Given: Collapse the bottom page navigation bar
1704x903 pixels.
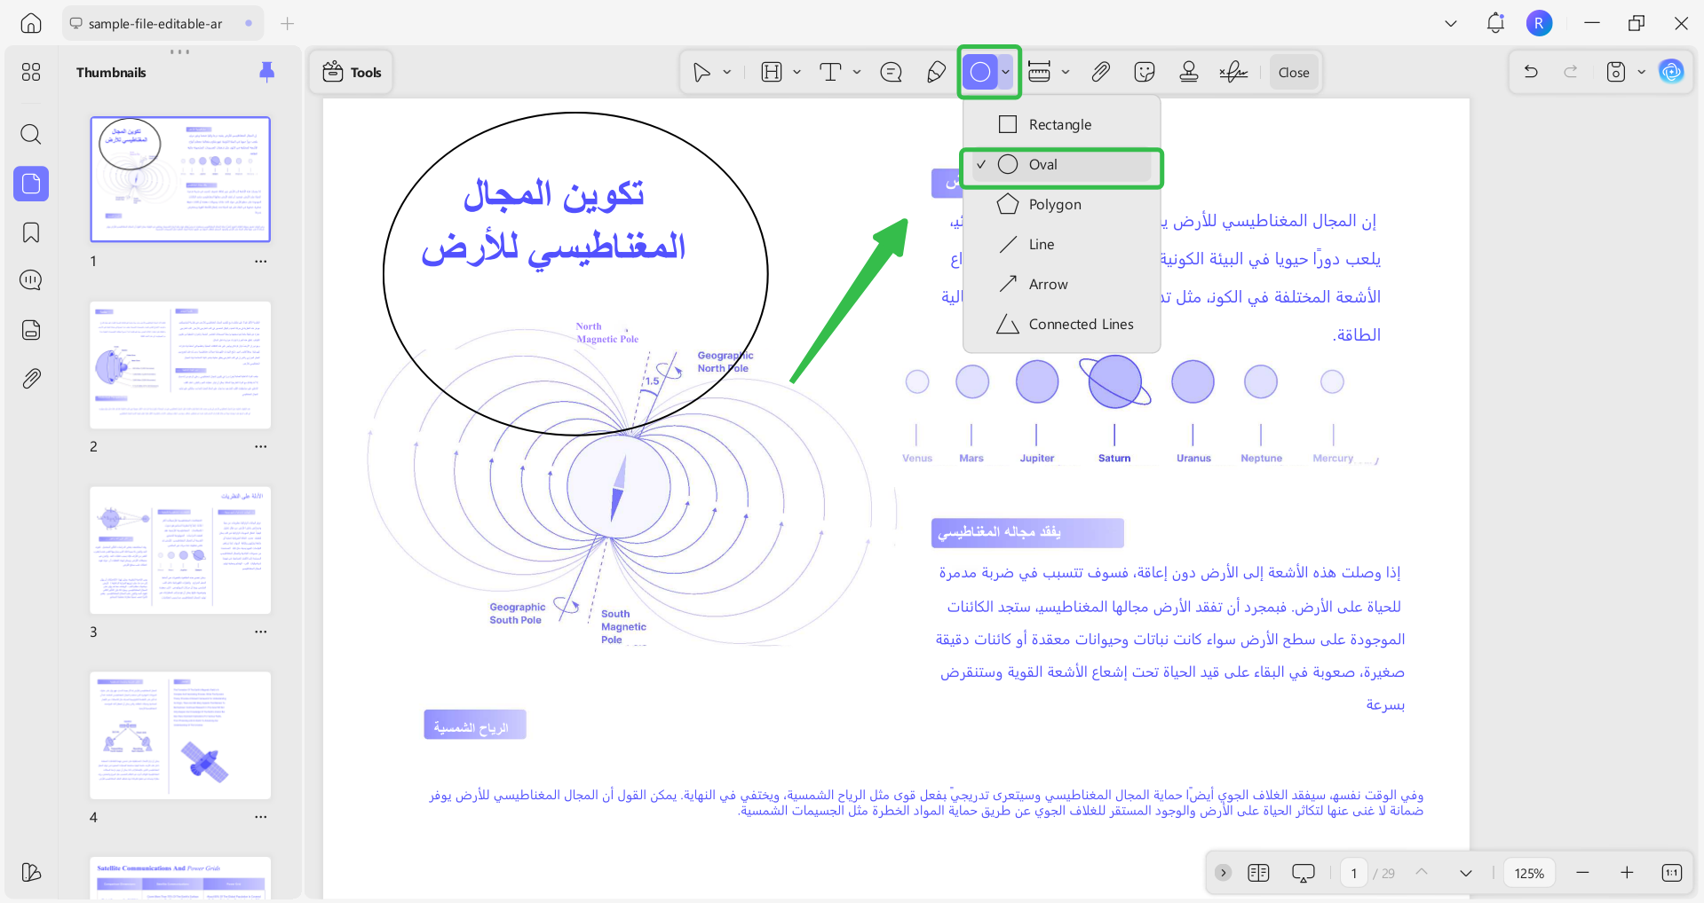Looking at the screenshot, I should [x=1223, y=873].
